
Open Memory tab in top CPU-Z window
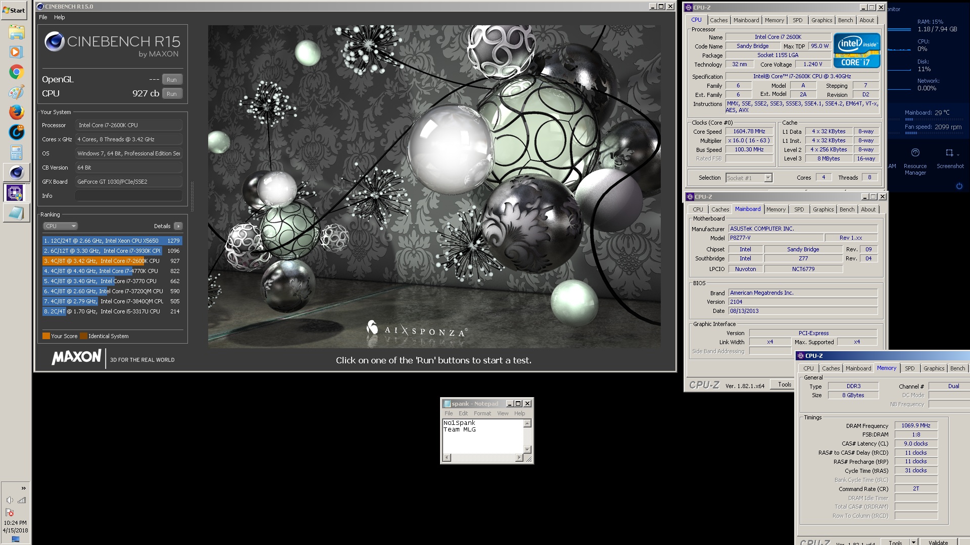coord(774,20)
